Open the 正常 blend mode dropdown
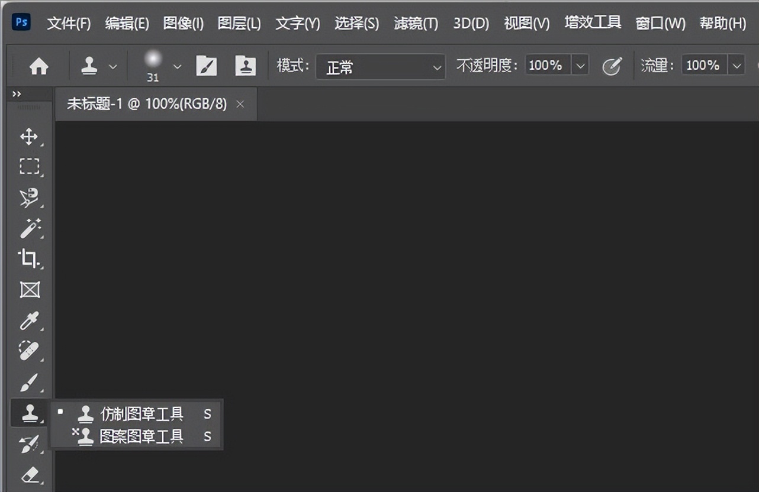This screenshot has height=492, width=759. click(x=379, y=67)
